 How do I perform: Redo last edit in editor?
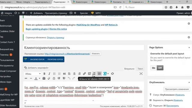click(x=74, y=78)
